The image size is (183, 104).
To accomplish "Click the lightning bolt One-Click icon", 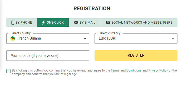I will (43, 23).
